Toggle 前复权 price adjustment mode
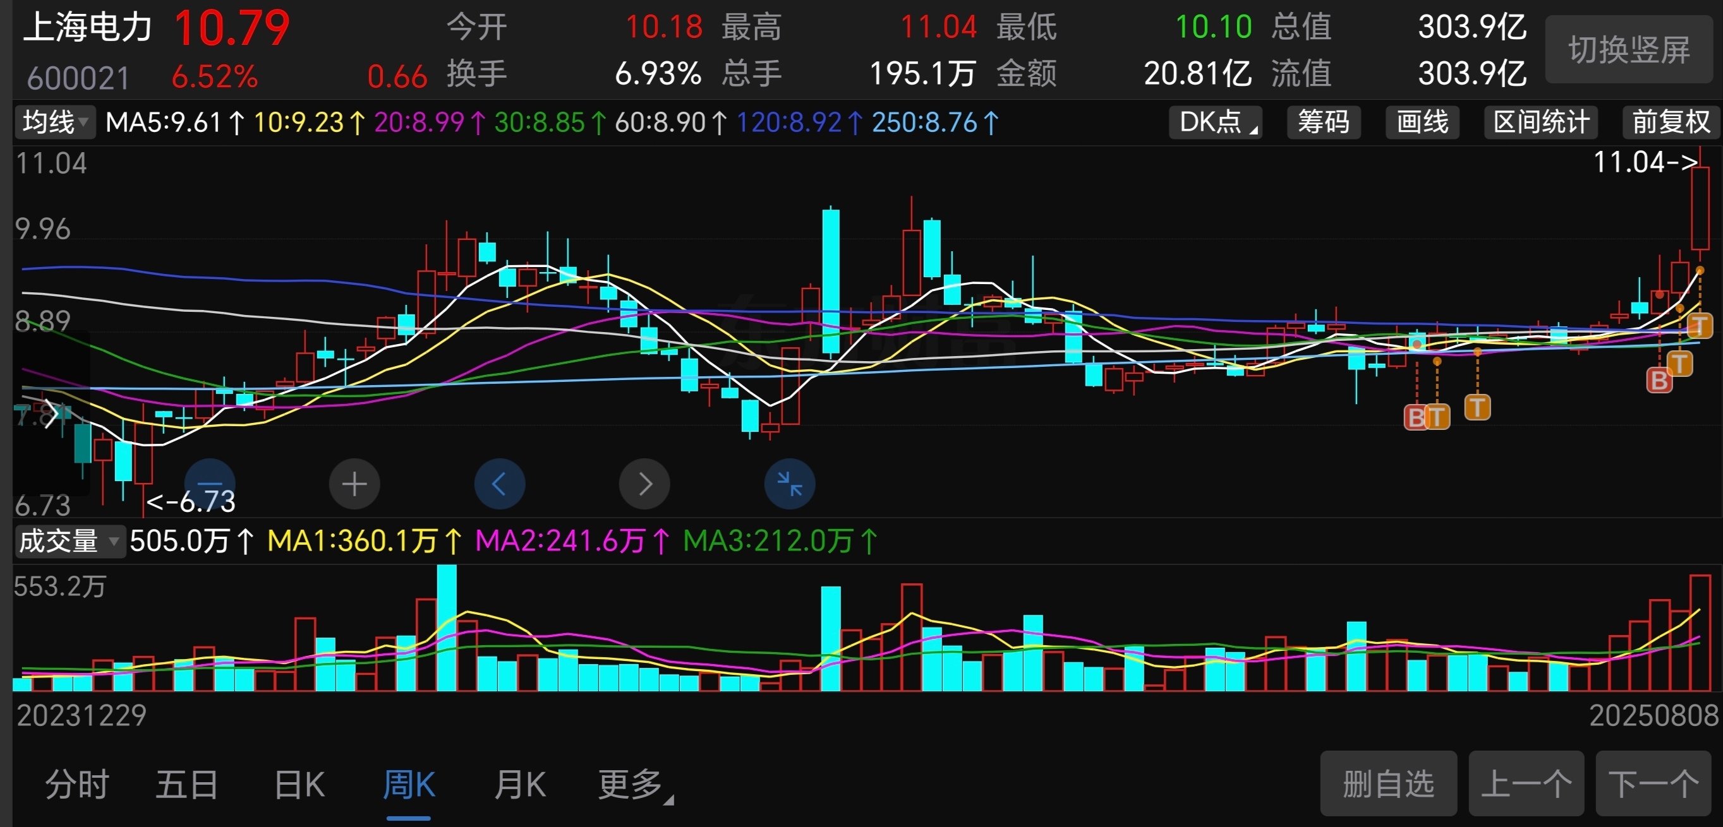Viewport: 1723px width, 827px height. tap(1670, 122)
